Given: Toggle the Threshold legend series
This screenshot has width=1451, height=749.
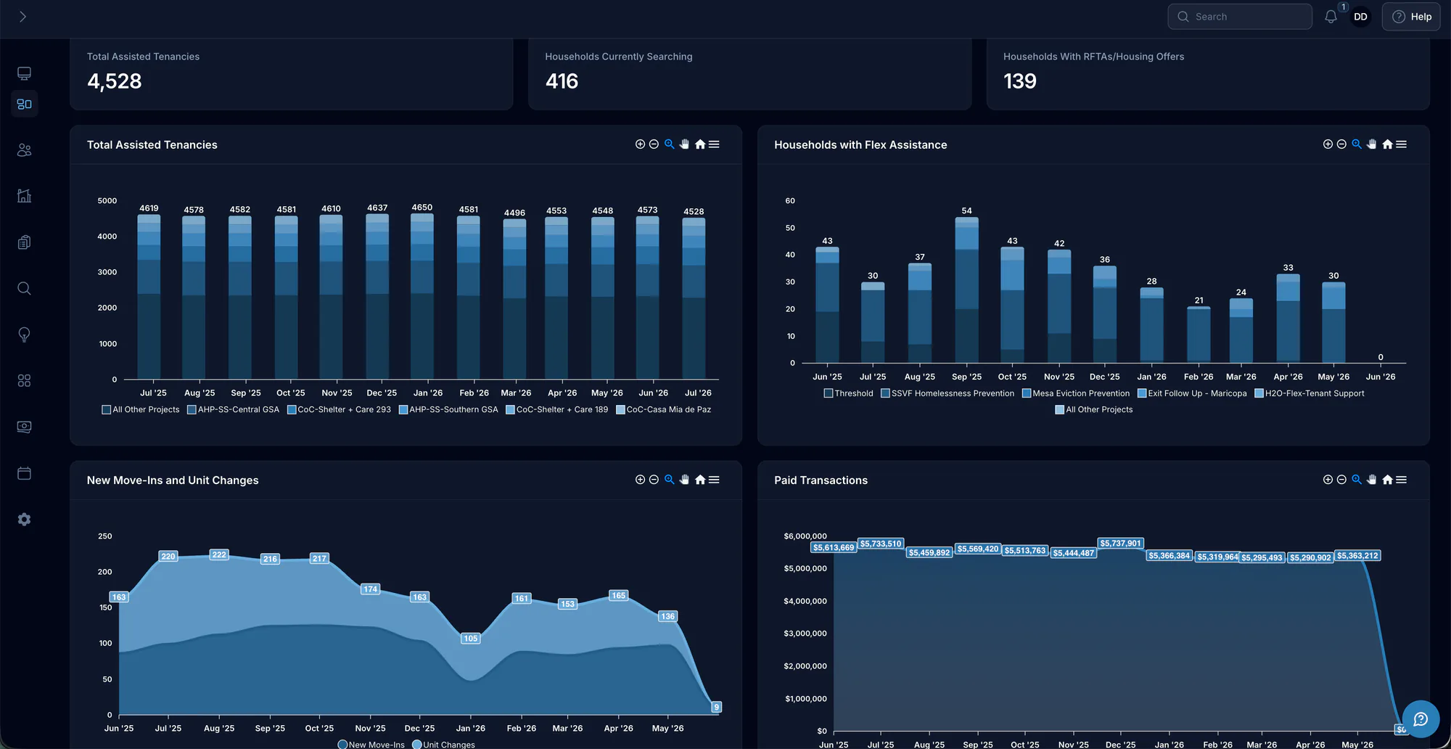Looking at the screenshot, I should (848, 393).
